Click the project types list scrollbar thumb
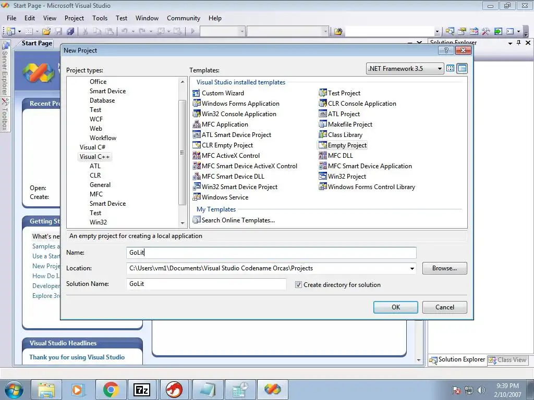 coord(182,153)
